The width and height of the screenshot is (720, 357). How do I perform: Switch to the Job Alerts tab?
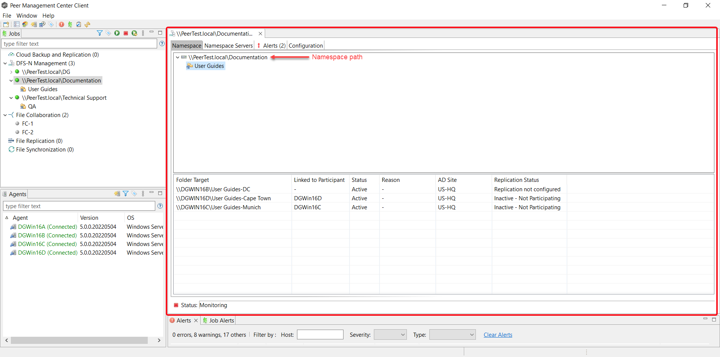(219, 320)
